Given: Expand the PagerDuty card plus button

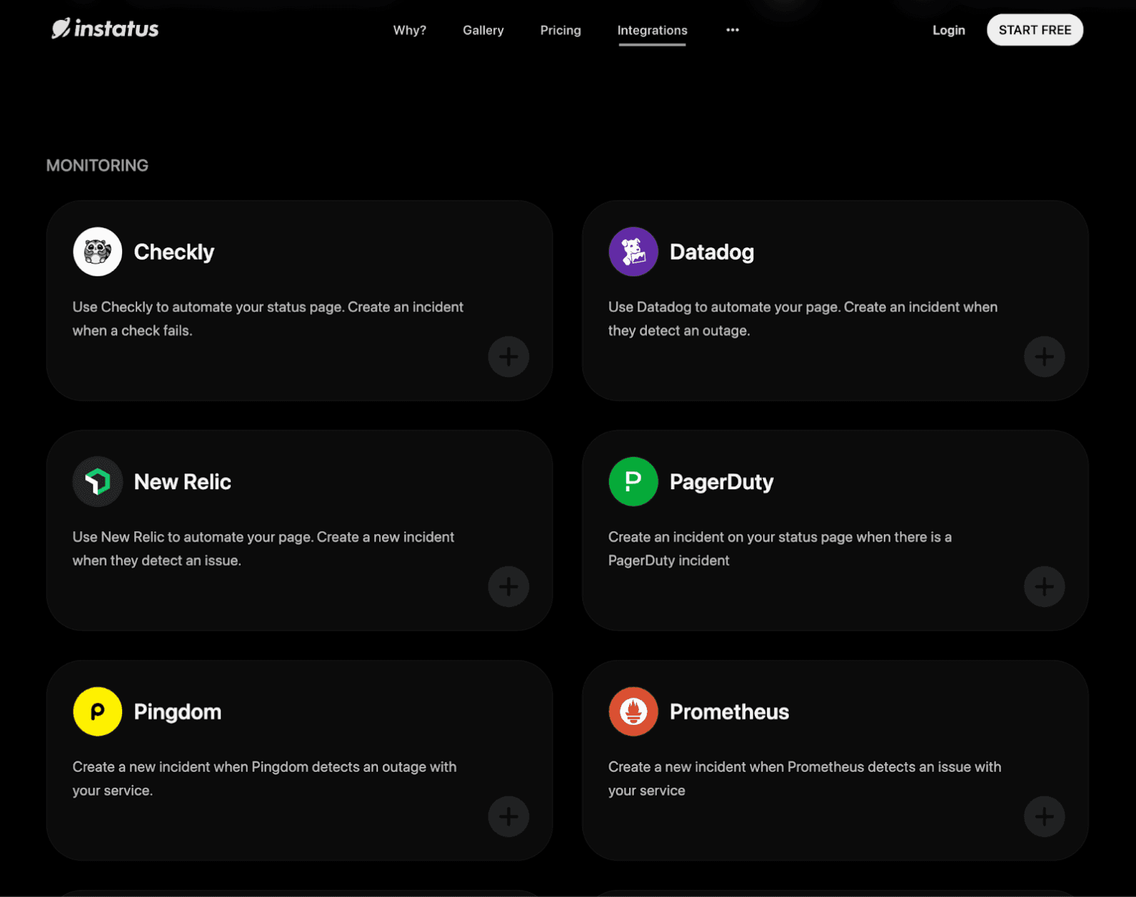Looking at the screenshot, I should pos(1044,586).
